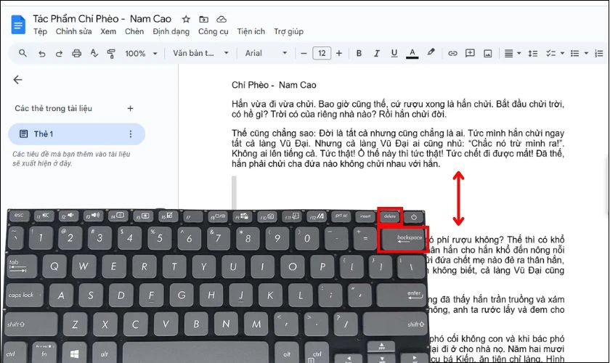The image size is (610, 363).
Task: Insert numbered list
Action: [598, 53]
